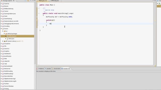
Task: Click the close icon on Console tab
Action: [69, 69]
